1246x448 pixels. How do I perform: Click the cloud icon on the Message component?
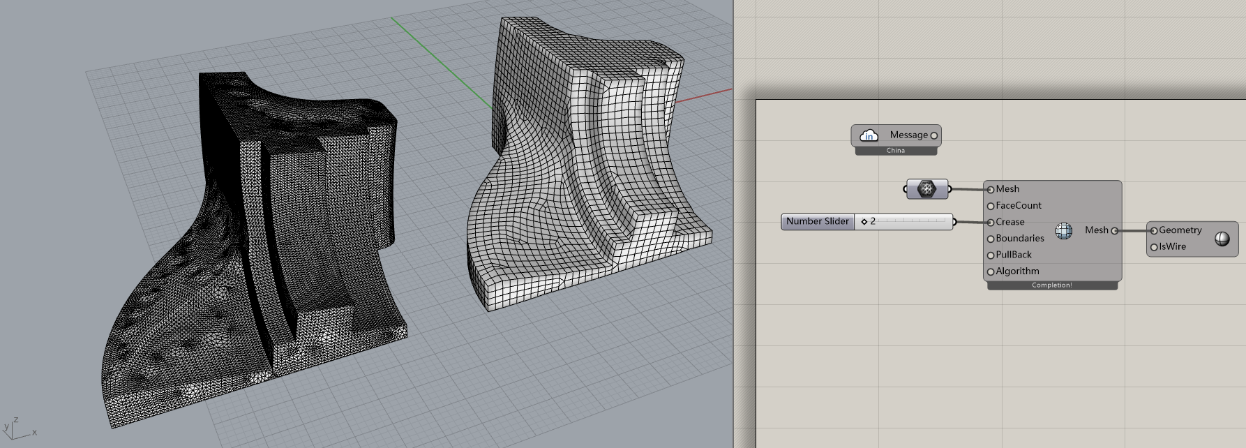(869, 135)
